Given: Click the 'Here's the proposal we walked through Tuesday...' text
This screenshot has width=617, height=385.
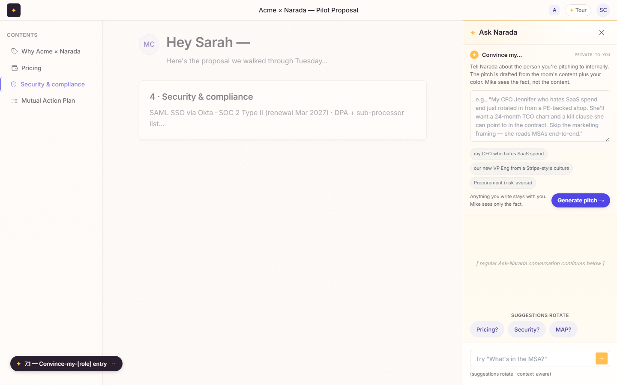Looking at the screenshot, I should point(247,61).
